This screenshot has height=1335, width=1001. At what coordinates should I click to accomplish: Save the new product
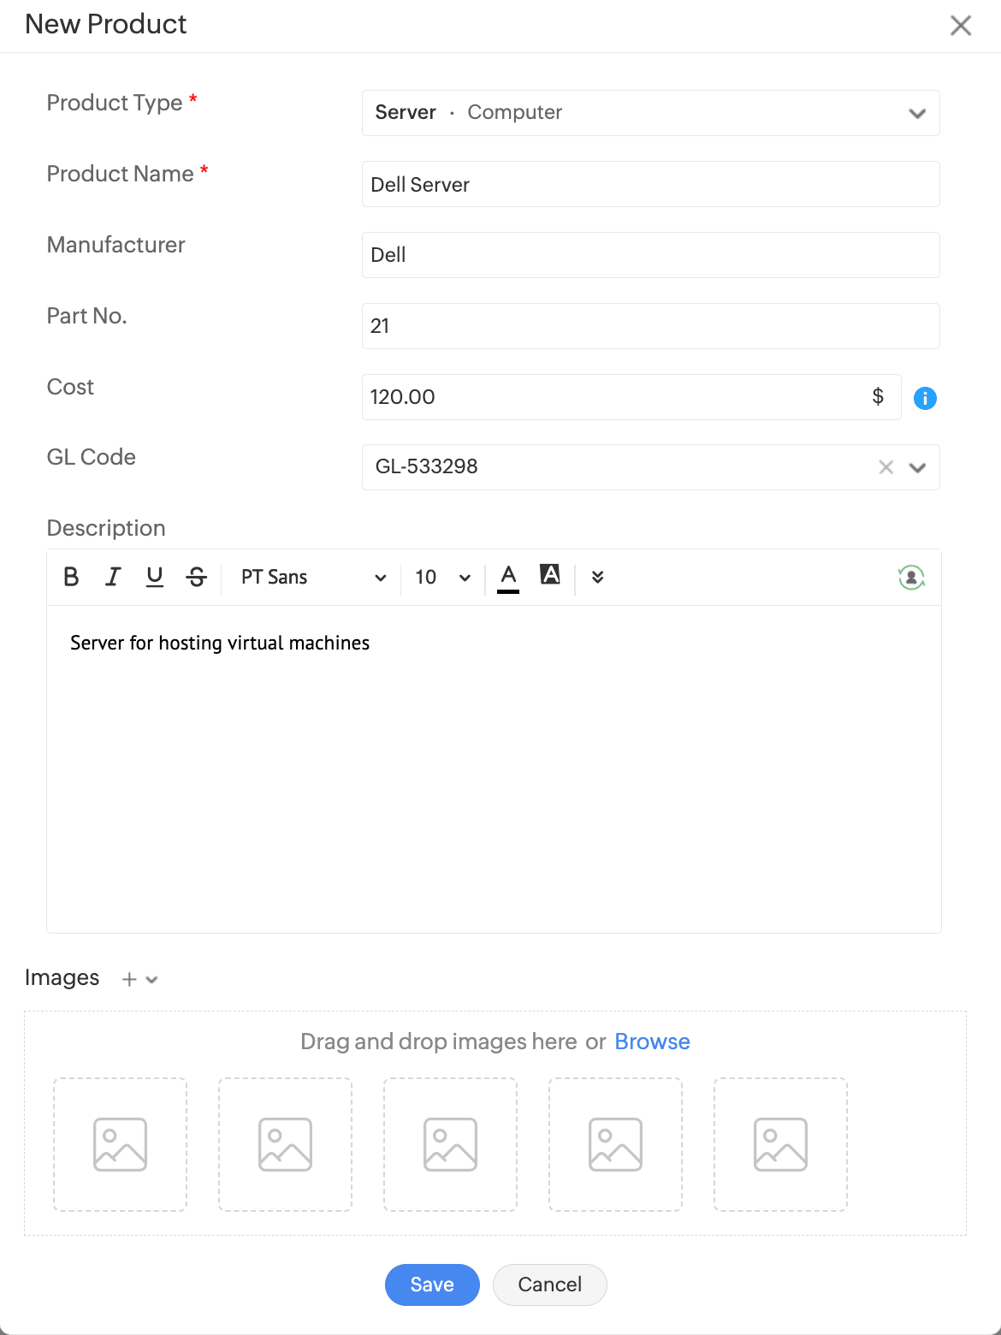432,1285
